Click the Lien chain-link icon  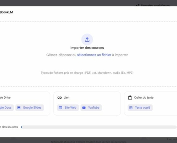coord(59,98)
